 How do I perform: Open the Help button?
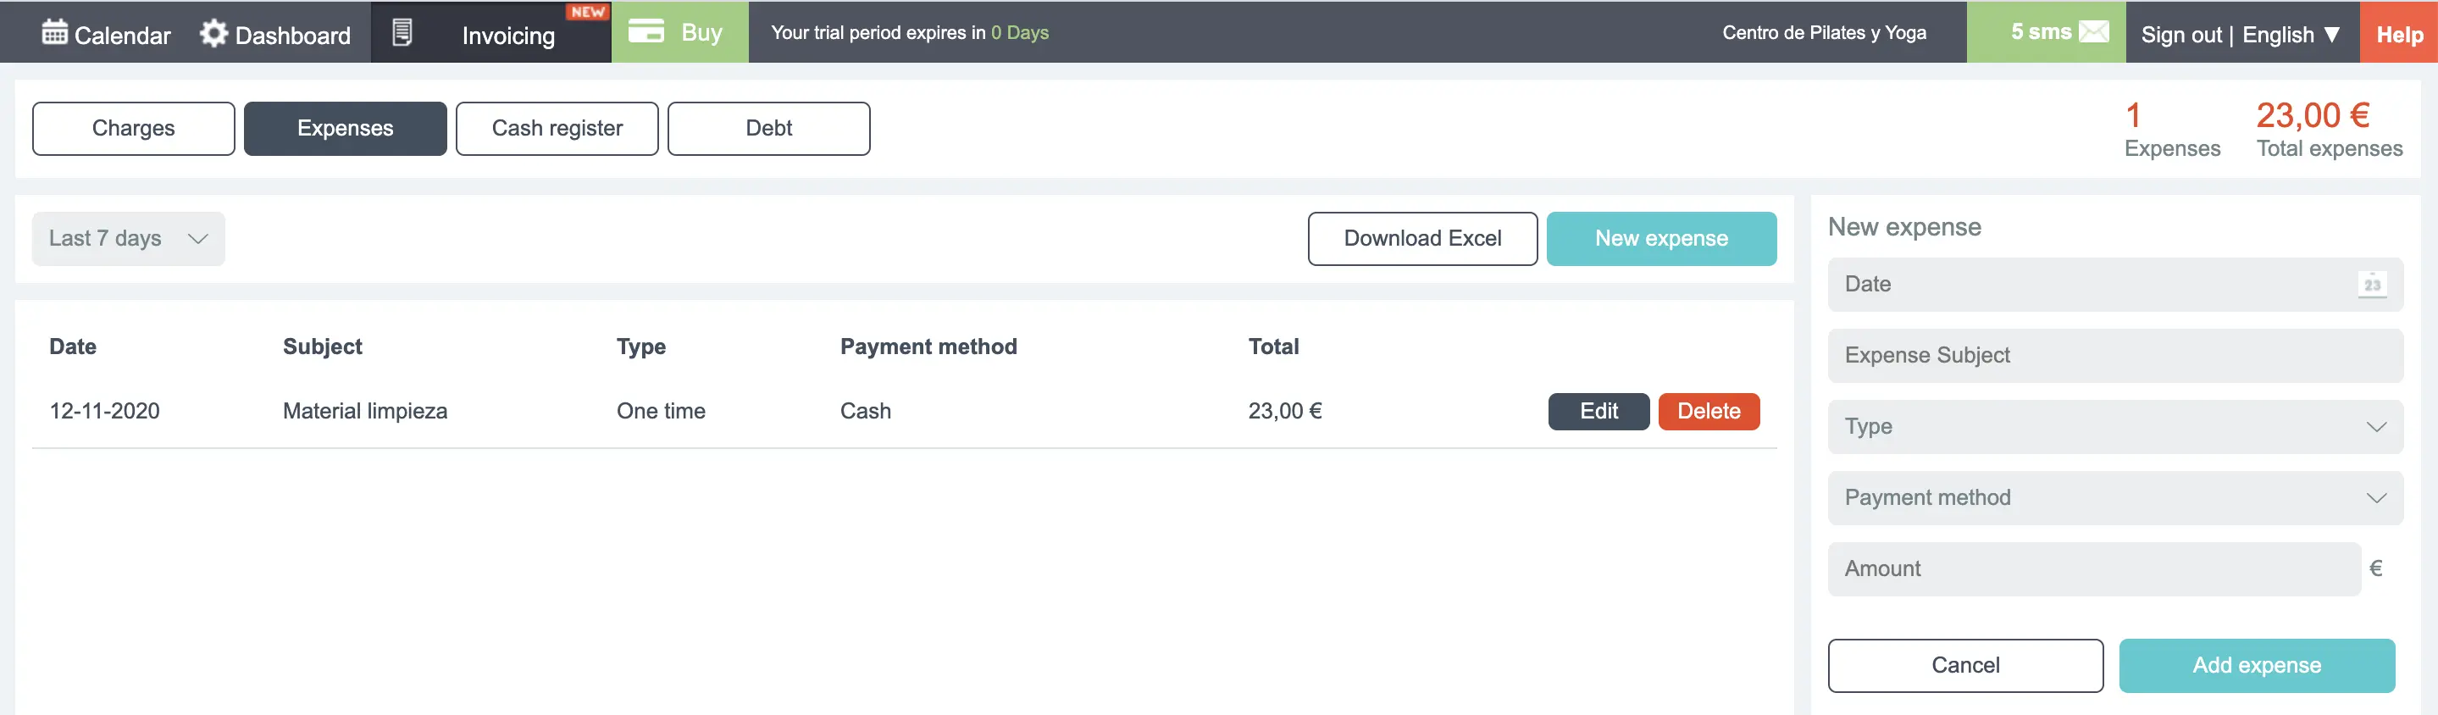click(2398, 33)
